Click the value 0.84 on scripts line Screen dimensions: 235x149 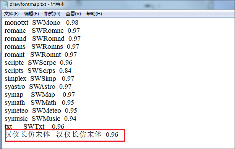(65, 70)
